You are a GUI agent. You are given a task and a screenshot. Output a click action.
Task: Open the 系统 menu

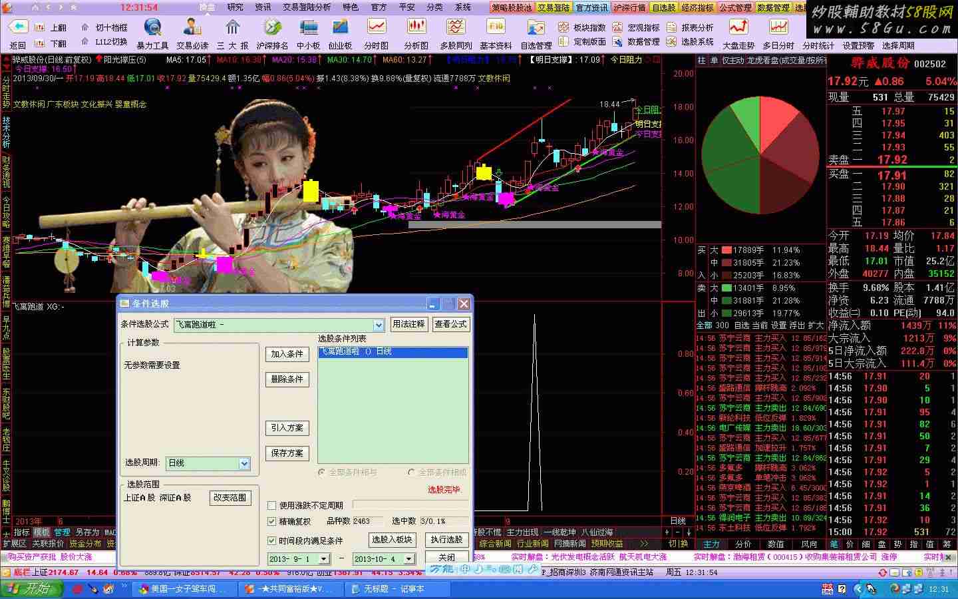click(x=463, y=7)
